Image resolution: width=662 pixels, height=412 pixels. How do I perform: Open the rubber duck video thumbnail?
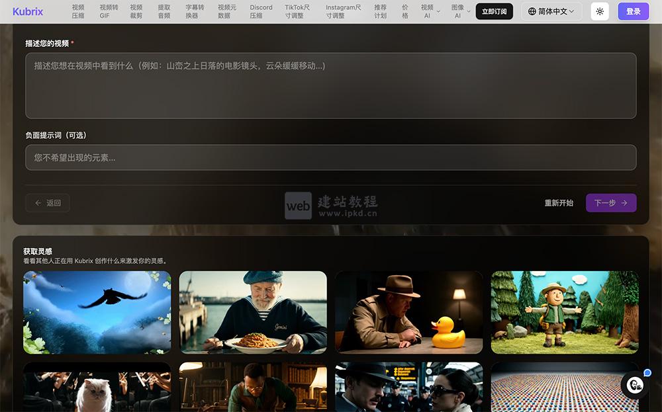coord(408,311)
